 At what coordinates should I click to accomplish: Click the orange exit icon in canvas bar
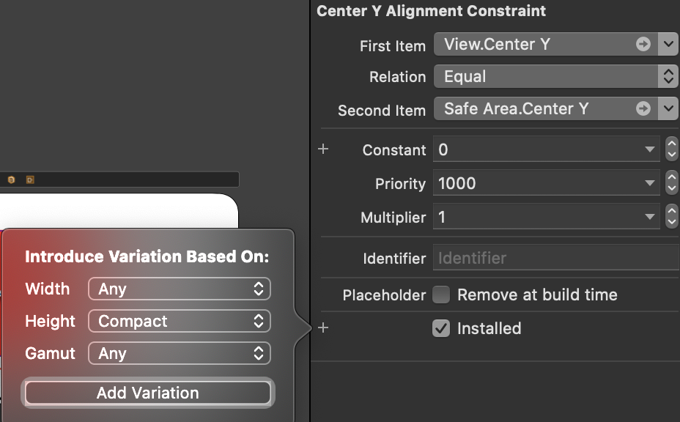click(30, 179)
